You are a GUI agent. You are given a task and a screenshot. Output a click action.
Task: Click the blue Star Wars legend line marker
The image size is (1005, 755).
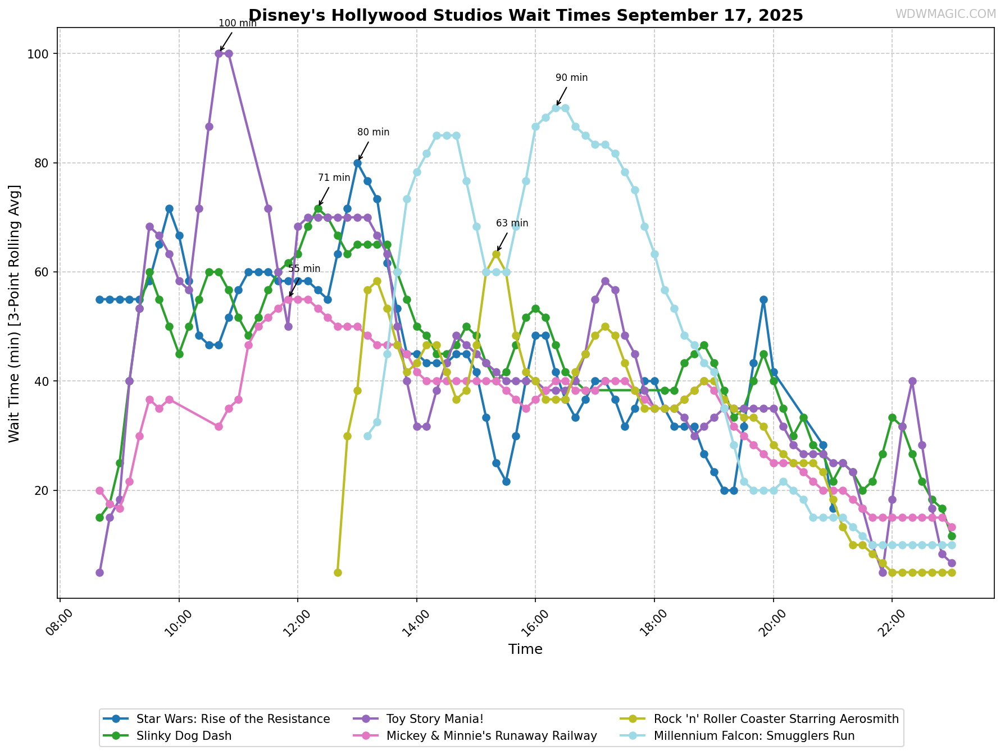point(116,719)
